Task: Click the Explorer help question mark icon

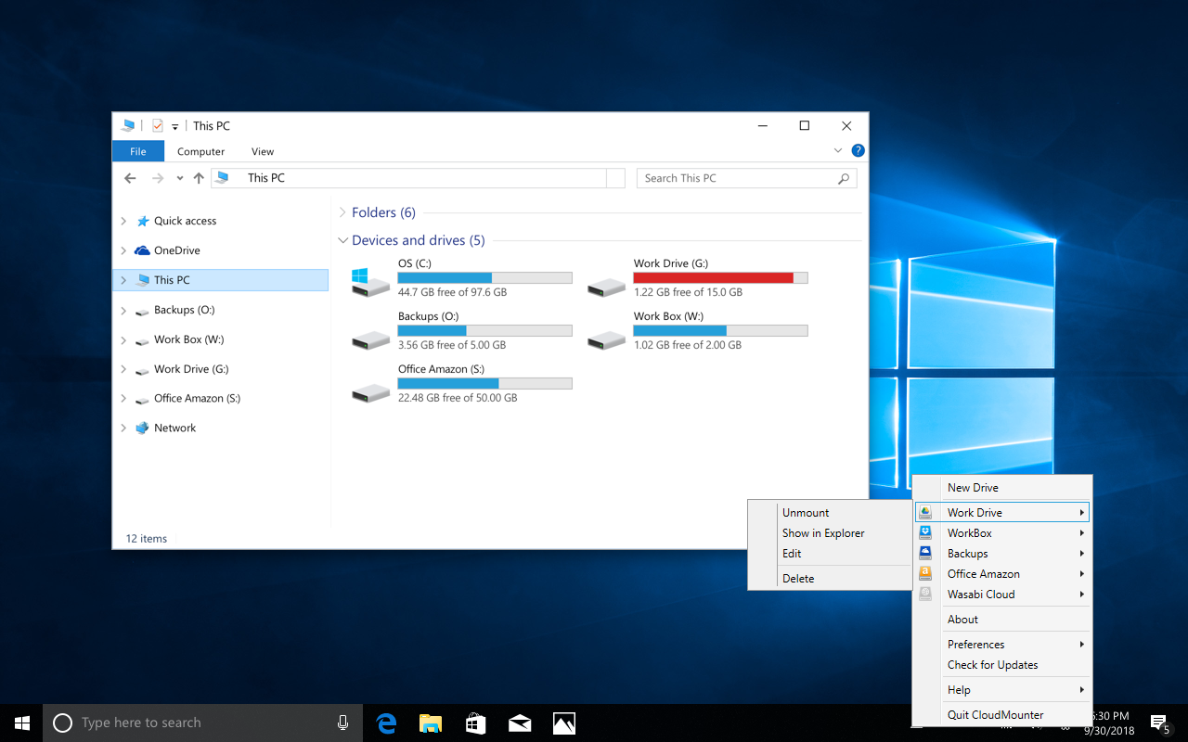Action: [858, 150]
